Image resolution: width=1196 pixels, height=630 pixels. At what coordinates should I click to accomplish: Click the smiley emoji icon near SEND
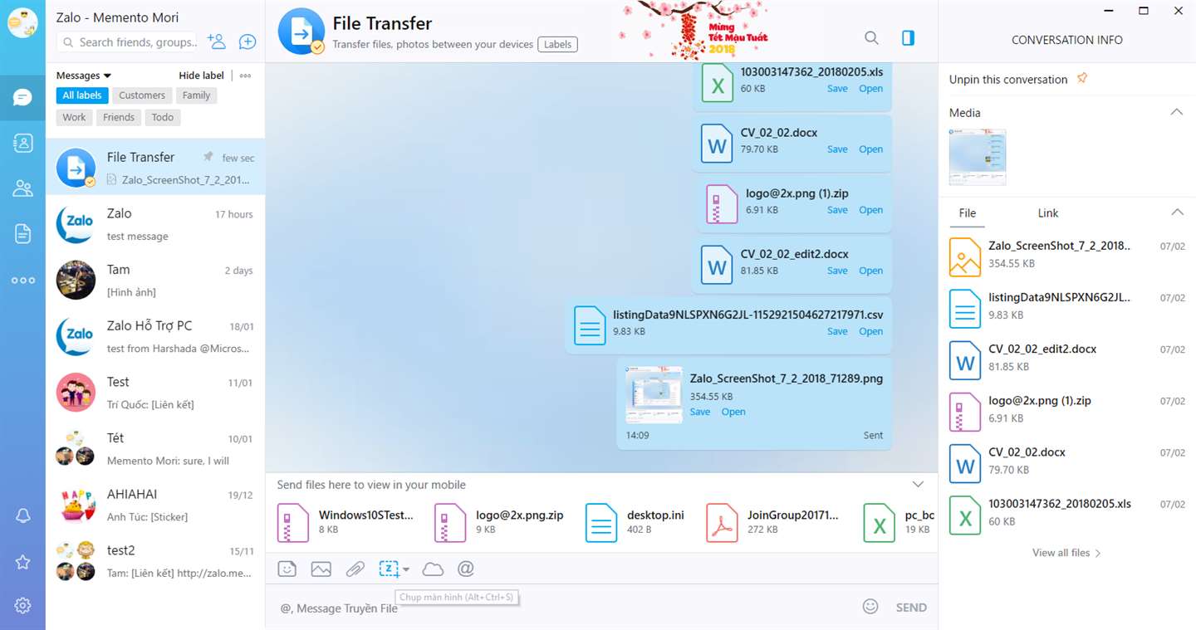coord(870,607)
